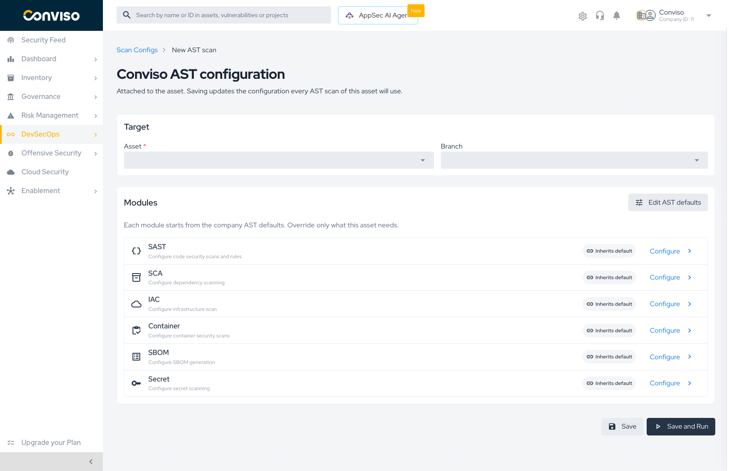Click the IAC cloud outline icon
Image resolution: width=729 pixels, height=471 pixels.
136,304
